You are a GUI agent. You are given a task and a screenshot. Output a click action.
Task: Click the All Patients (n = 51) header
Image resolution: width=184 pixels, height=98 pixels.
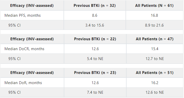coord(155,73)
